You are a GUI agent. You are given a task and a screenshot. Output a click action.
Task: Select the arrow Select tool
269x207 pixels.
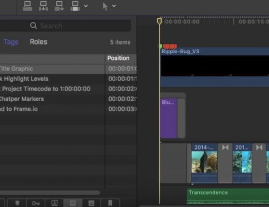(105, 7)
